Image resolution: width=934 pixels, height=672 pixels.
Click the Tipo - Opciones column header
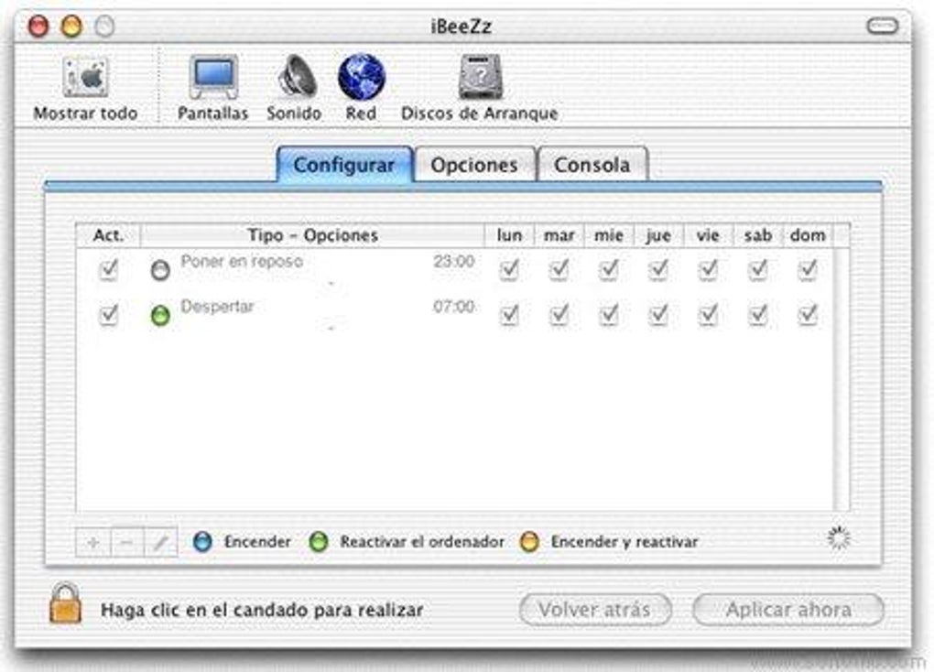click(x=313, y=235)
